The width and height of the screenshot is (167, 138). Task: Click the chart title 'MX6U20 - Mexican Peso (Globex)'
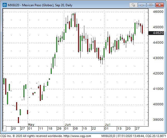tap(31, 5)
